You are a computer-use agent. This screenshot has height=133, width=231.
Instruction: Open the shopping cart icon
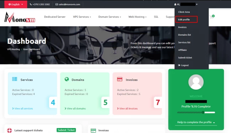[x=212, y=17]
